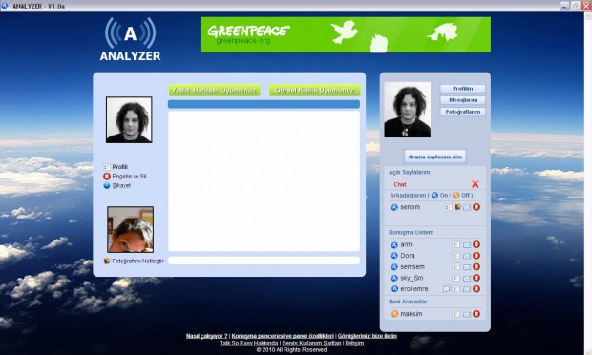Click the webcam photo thumbnail

coord(130,229)
